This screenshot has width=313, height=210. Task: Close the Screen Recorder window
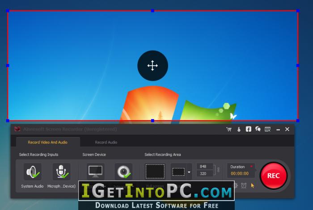[287, 129]
